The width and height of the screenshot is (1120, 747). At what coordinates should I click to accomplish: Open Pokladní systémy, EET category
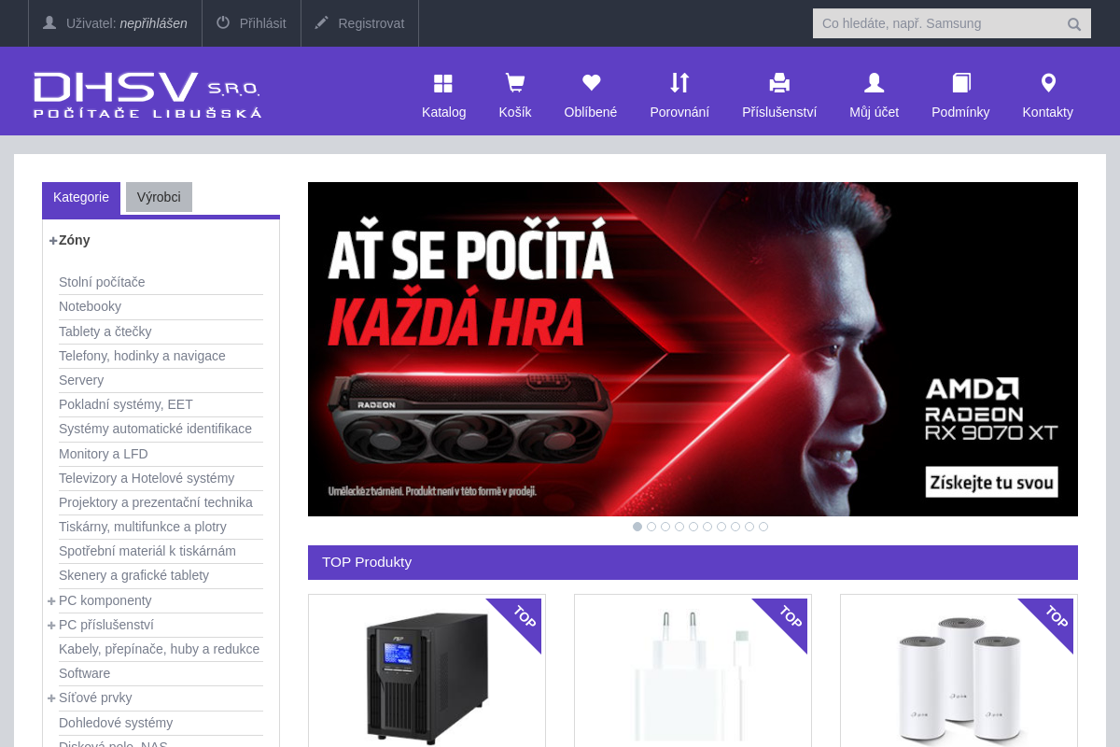tap(126, 404)
